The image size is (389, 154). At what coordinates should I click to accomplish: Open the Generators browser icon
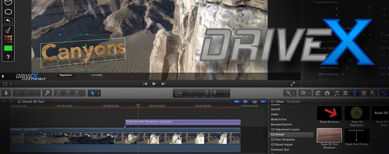(364, 93)
